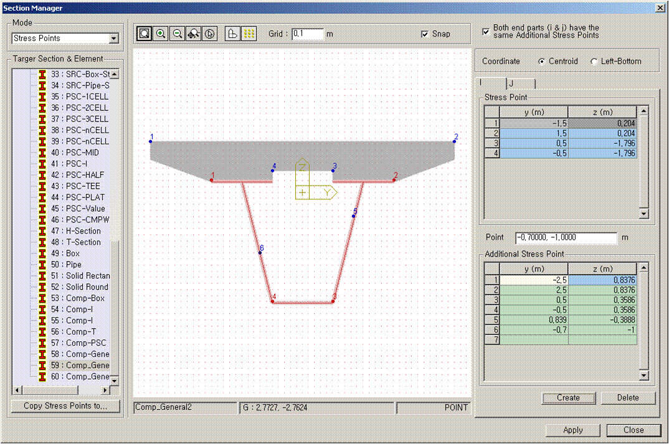Click the Copy Stress Points to... button
Viewport: 669px width, 444px height.
click(x=65, y=406)
